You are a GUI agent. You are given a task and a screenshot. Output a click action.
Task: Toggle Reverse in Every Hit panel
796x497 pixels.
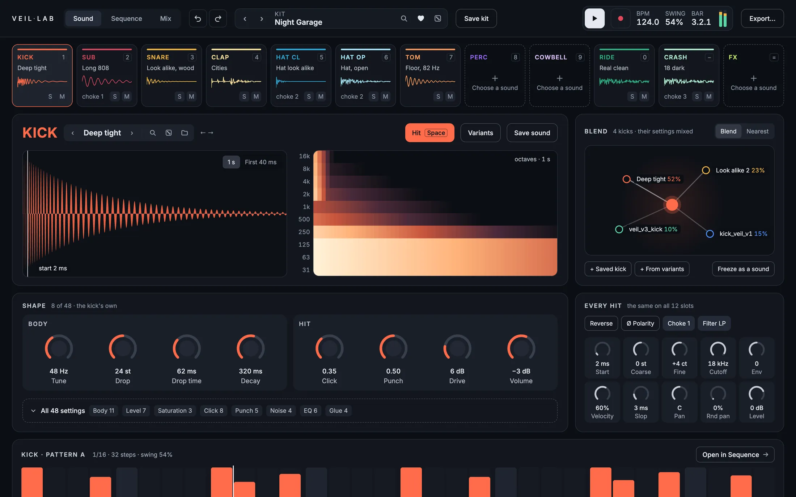click(601, 323)
